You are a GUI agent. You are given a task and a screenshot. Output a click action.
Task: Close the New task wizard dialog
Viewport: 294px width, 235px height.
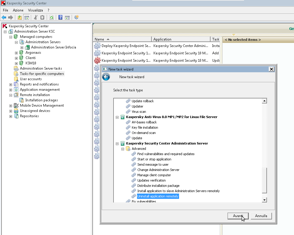271,69
